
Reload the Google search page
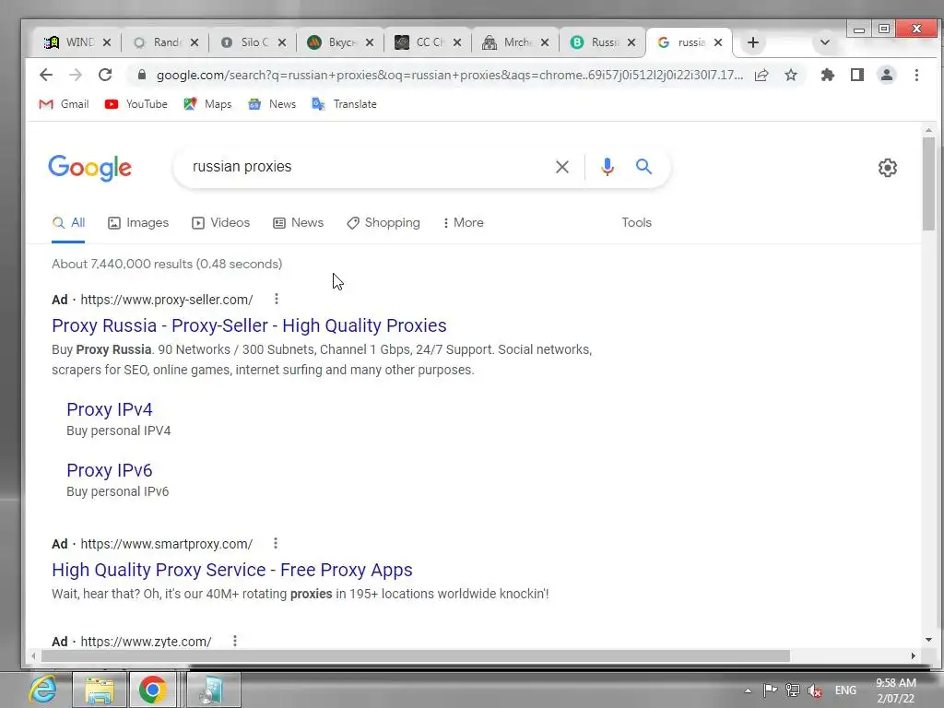click(x=105, y=75)
